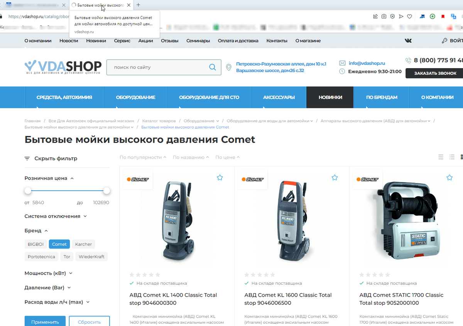This screenshot has width=463, height=326.
Task: Open ОБОРУДОВАНИЕ ДЛЯ СТО menu item
Action: tap(209, 97)
